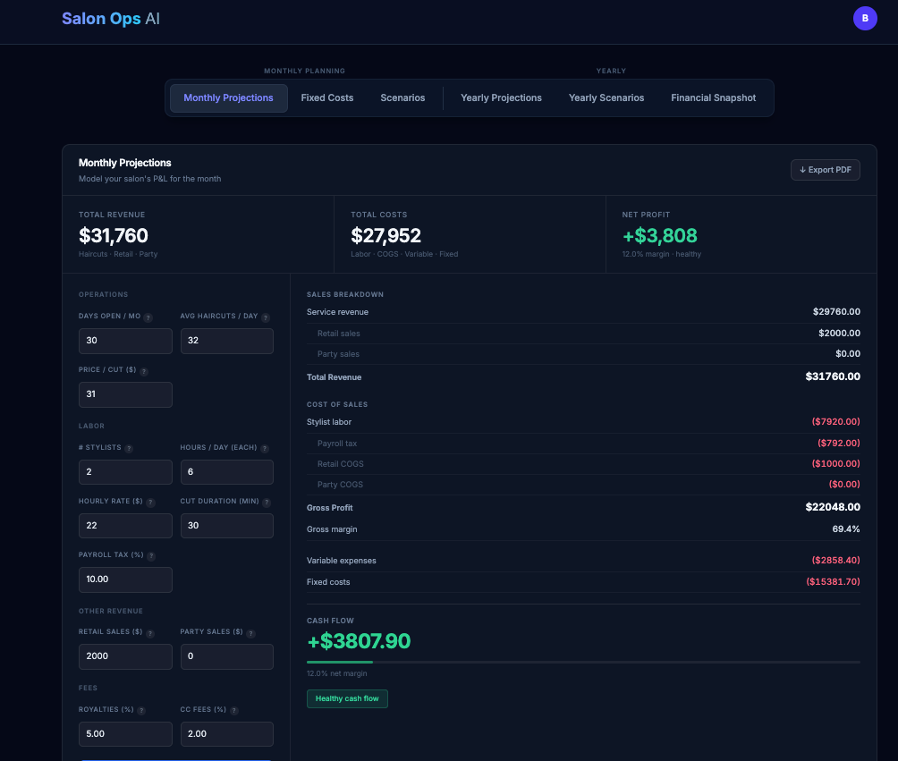The image size is (898, 761).
Task: Show help icon for Price / Cut
Action: click(144, 372)
